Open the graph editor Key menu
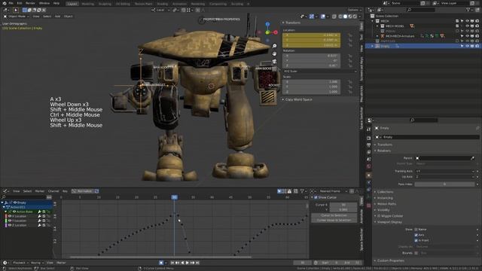The image size is (482, 271). pyautogui.click(x=65, y=191)
